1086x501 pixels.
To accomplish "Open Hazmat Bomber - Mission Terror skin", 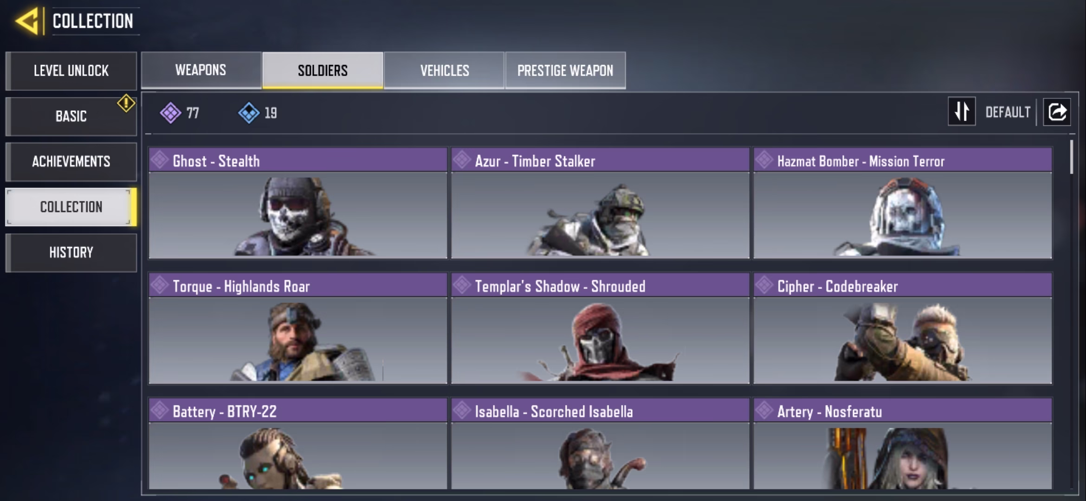I will [903, 203].
